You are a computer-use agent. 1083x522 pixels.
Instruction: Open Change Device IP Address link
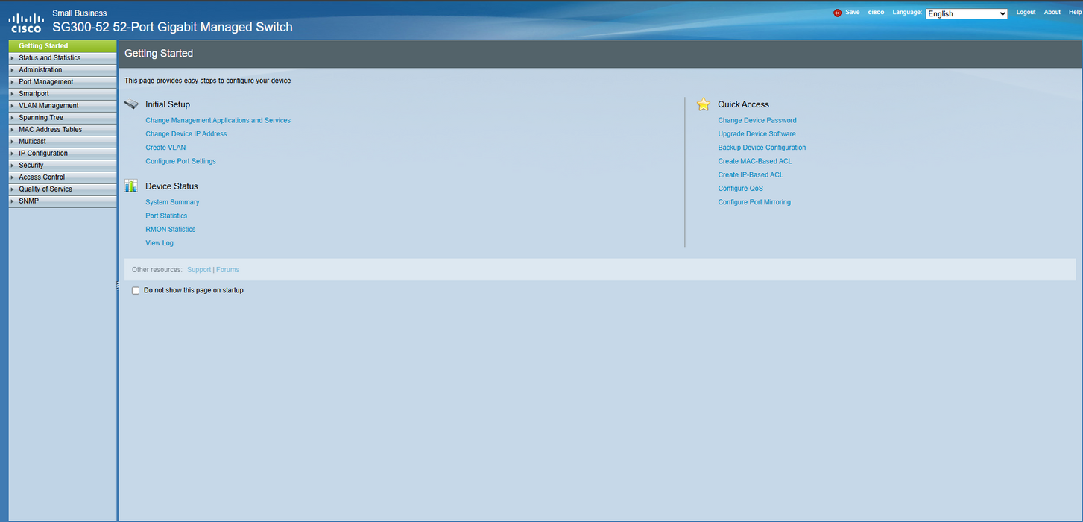point(186,134)
